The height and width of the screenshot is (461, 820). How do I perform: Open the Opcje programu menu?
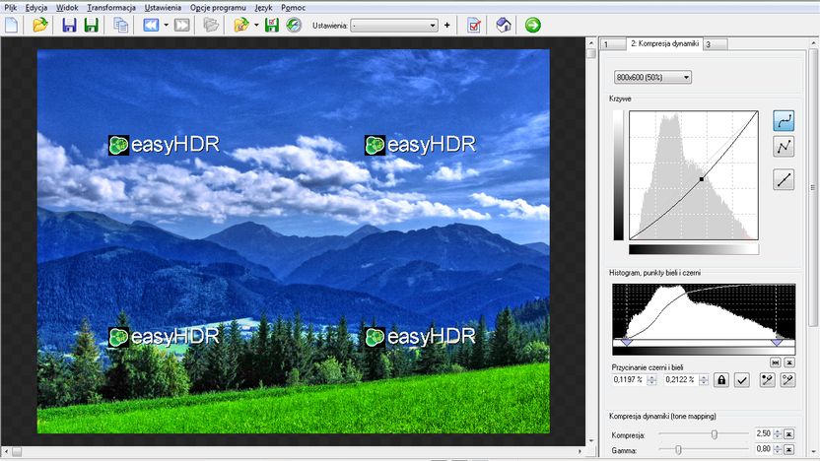click(x=218, y=8)
